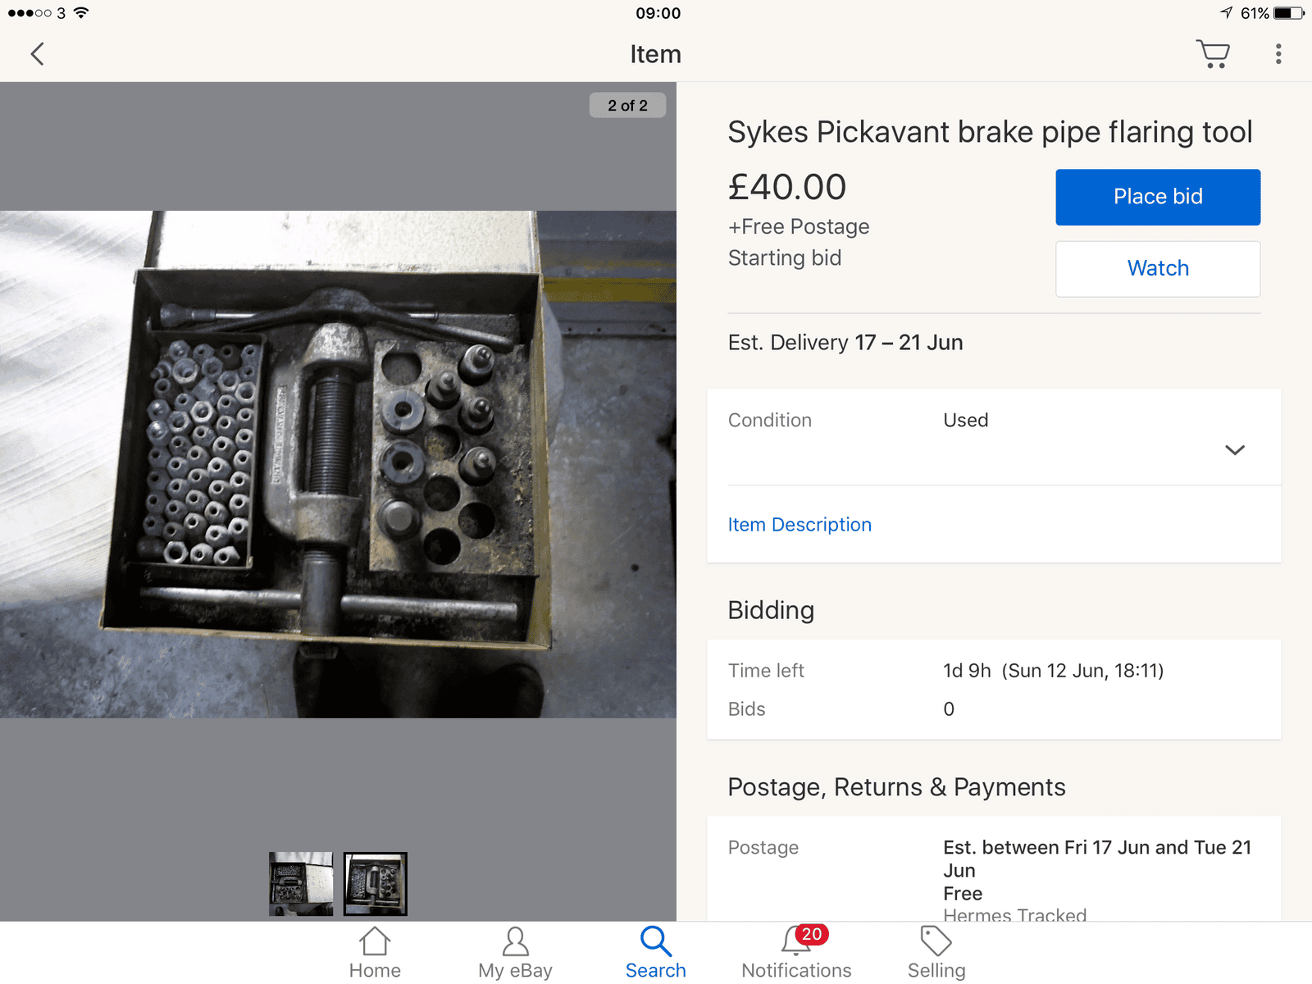Viewport: 1312px width, 984px height.
Task: Tap the £40.00 price
Action: [787, 187]
